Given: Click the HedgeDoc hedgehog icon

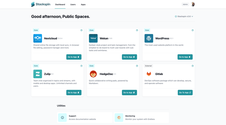Looking at the screenshot, I should click(93, 74).
